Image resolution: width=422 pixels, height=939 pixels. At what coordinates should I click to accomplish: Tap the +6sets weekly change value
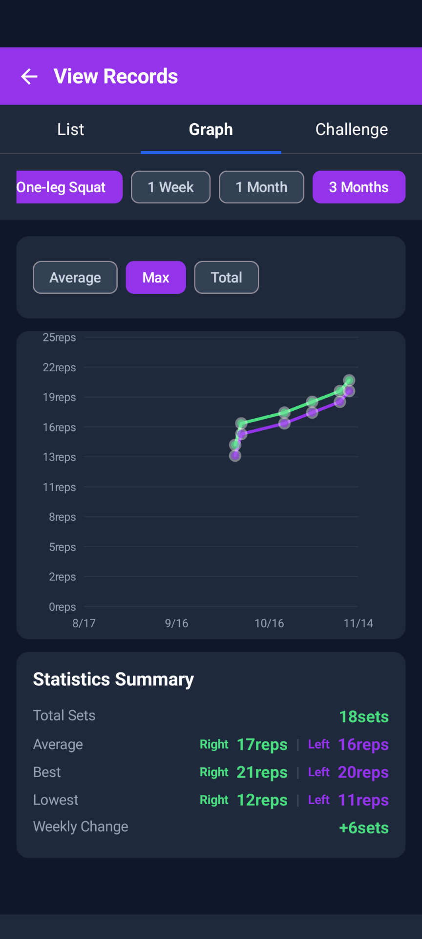point(364,827)
